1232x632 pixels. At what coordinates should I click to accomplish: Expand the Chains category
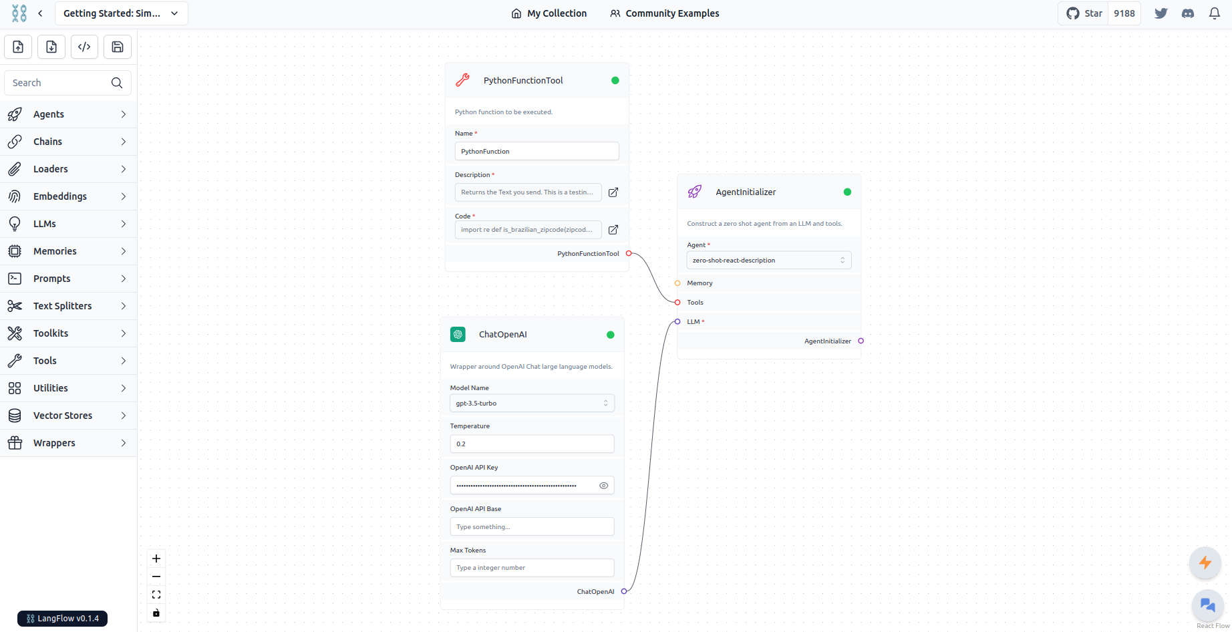(x=68, y=142)
